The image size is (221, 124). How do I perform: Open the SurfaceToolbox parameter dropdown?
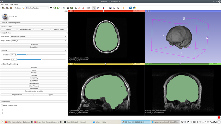(34, 33)
